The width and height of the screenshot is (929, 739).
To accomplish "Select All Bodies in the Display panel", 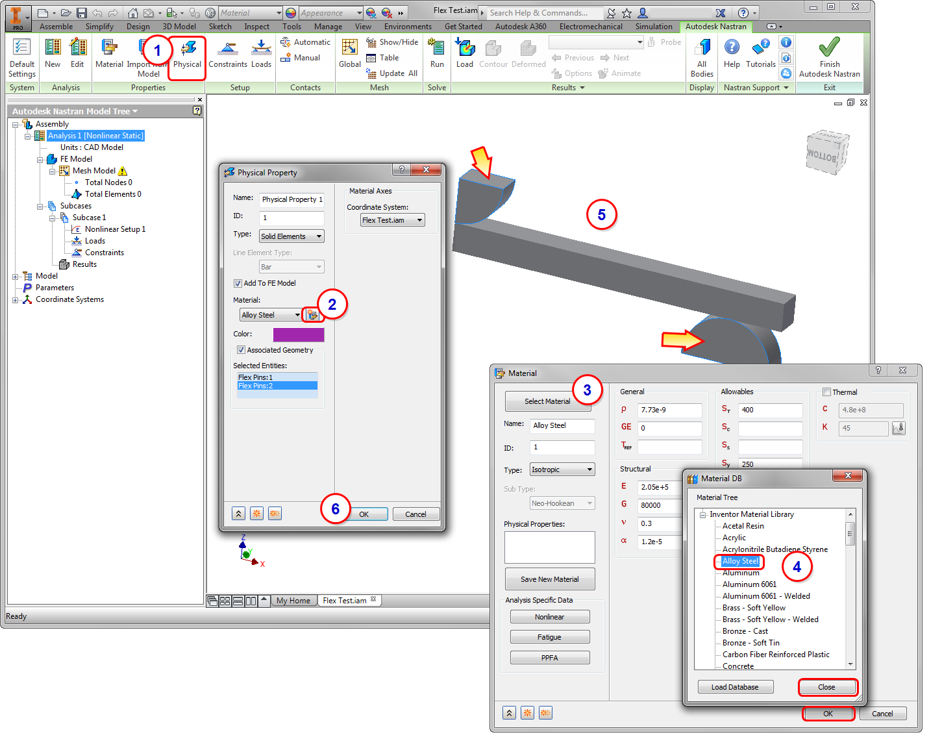I will [702, 58].
